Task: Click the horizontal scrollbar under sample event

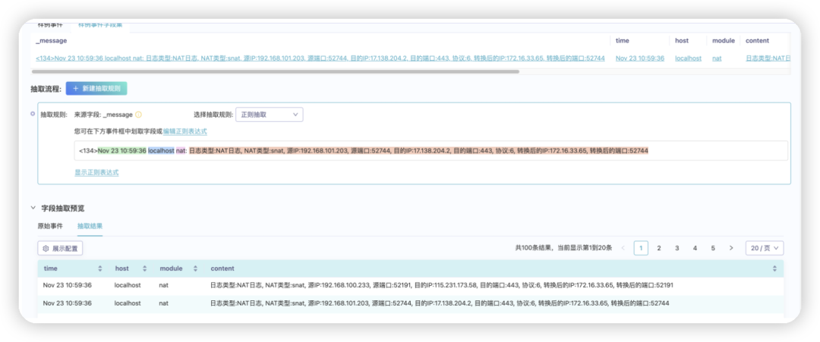Action: [276, 71]
